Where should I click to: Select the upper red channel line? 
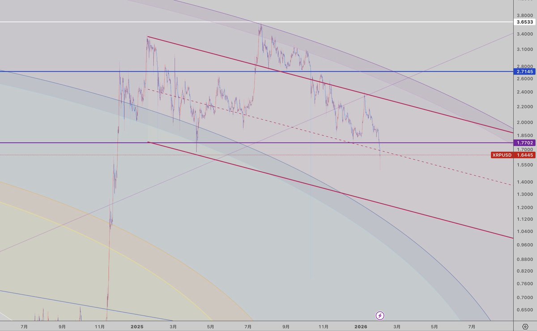(330, 84)
